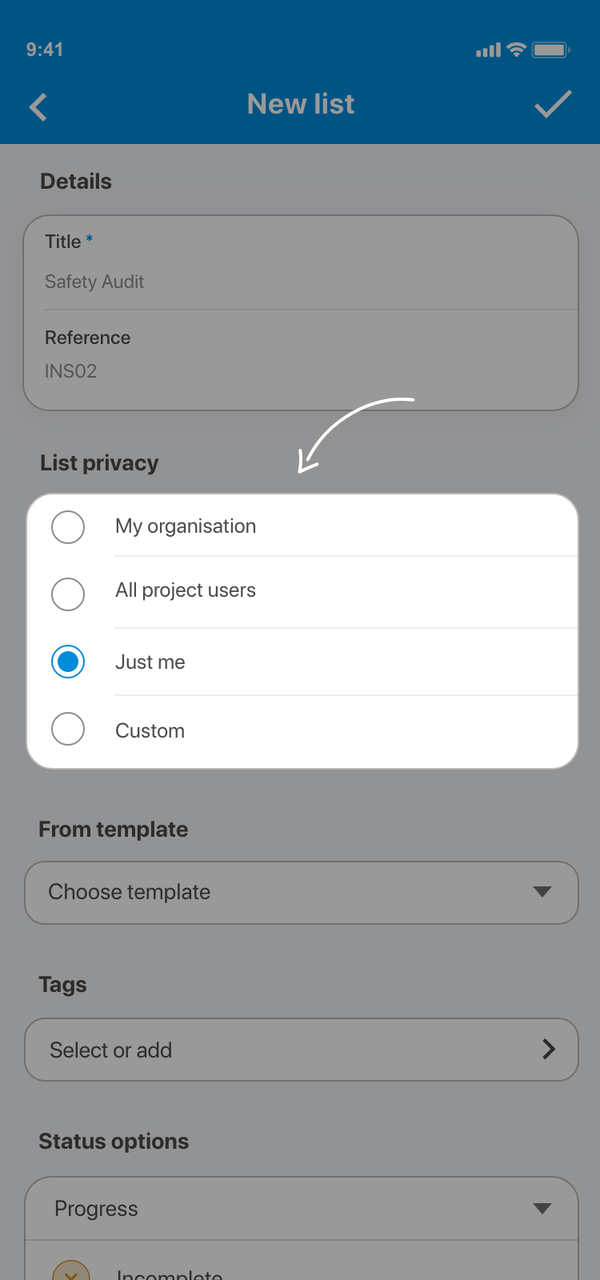Choose the Custom privacy radio button
This screenshot has height=1280, width=600.
[x=68, y=729]
